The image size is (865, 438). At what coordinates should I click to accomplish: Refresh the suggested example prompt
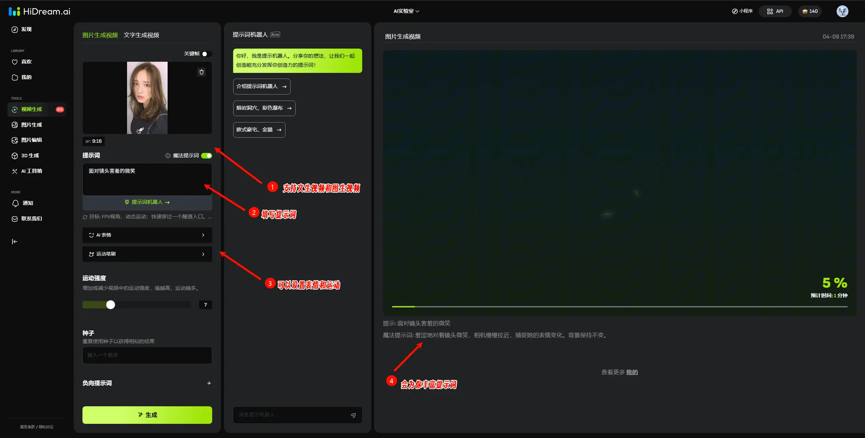(85, 217)
